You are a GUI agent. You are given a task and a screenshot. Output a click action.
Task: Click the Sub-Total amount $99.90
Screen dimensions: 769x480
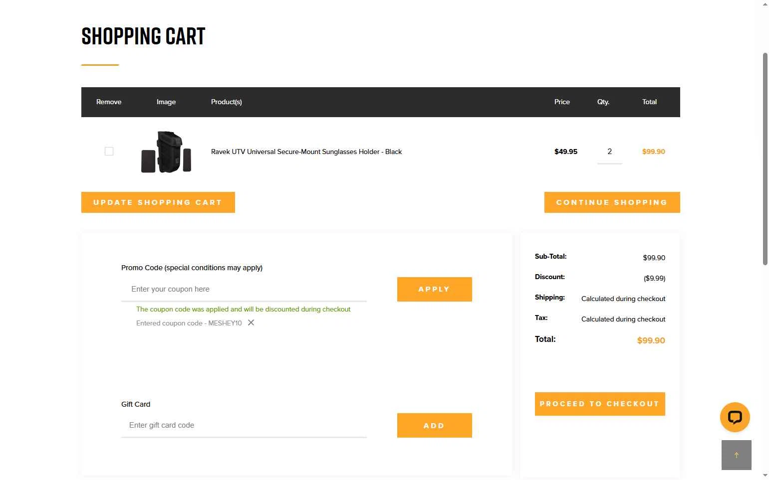(654, 258)
